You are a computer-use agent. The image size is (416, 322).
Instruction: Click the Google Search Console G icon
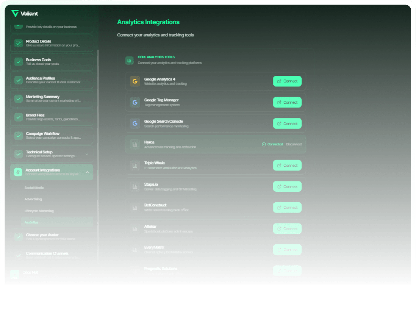135,123
